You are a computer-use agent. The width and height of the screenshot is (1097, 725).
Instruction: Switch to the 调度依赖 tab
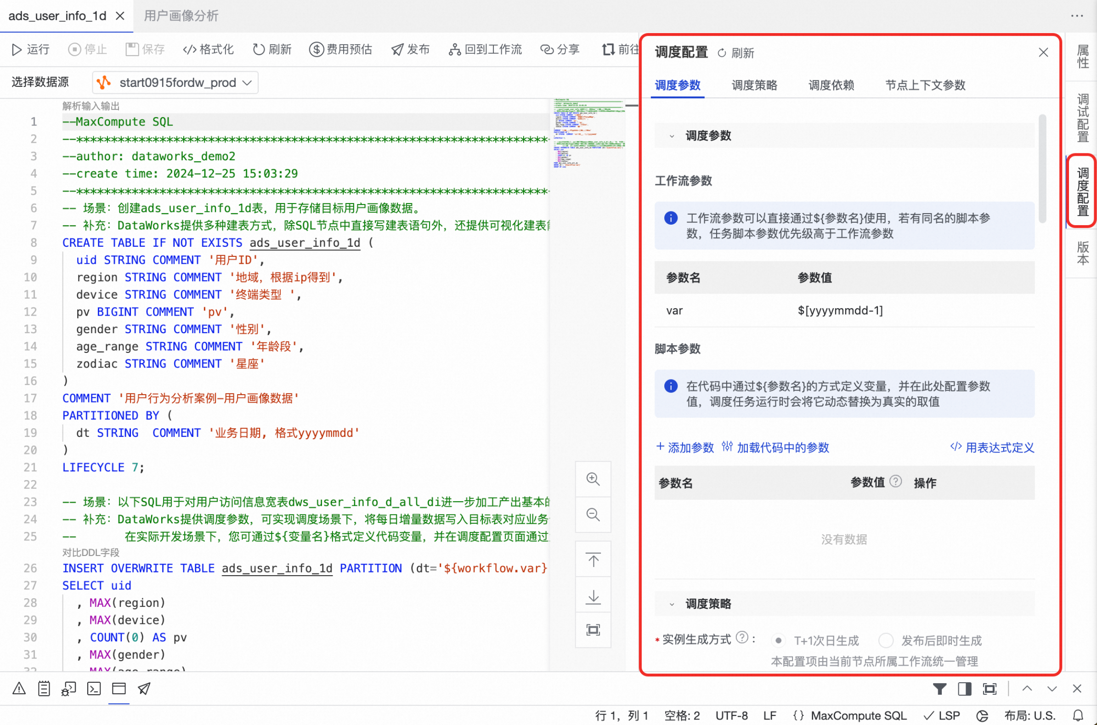(831, 85)
